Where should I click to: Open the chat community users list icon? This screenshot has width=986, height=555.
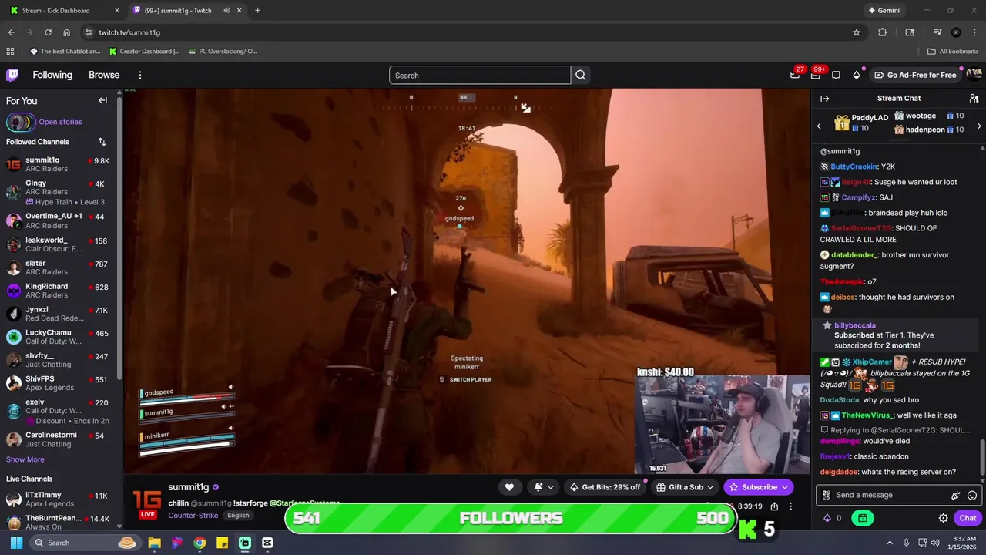tap(974, 99)
